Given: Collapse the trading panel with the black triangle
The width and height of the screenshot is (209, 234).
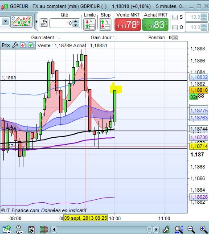Looking at the screenshot, I should click(37, 22).
